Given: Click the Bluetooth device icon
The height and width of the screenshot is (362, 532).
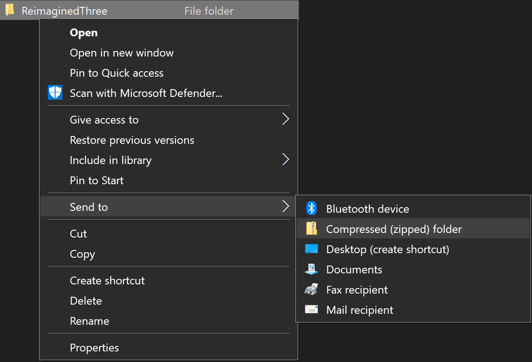Looking at the screenshot, I should 311,209.
